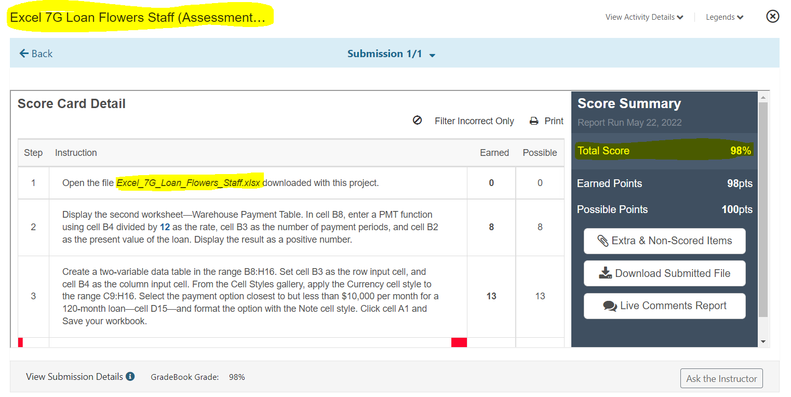Download Submitted File
Viewport: 791px width, 397px height.
coord(664,273)
